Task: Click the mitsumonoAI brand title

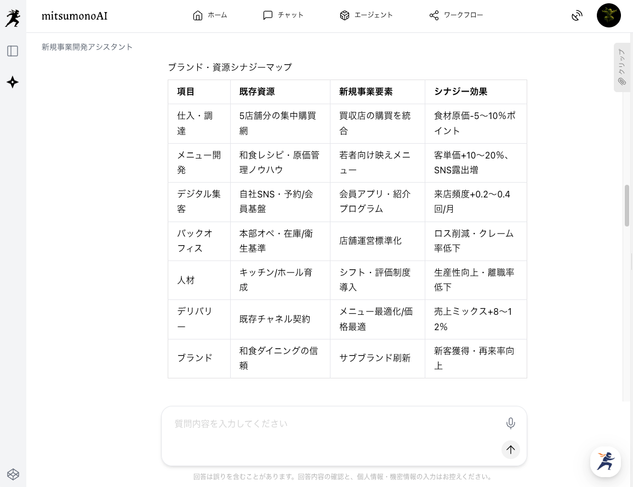Action: coord(75,16)
